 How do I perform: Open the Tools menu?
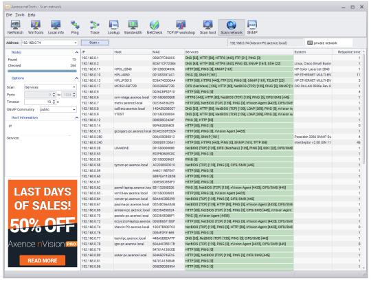[20, 14]
